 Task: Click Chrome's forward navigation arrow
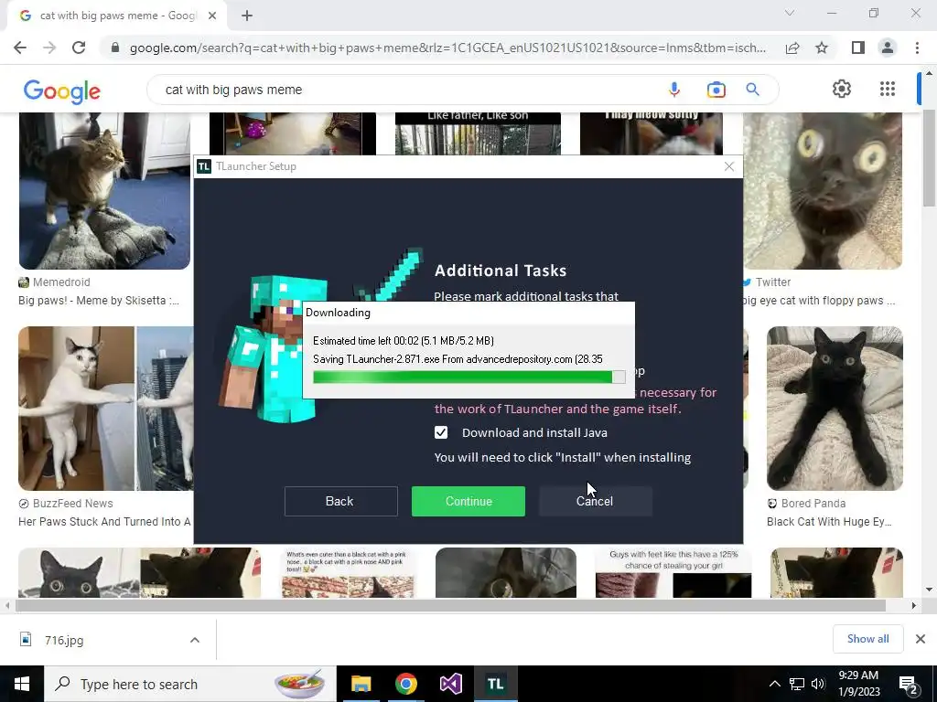[x=49, y=48]
